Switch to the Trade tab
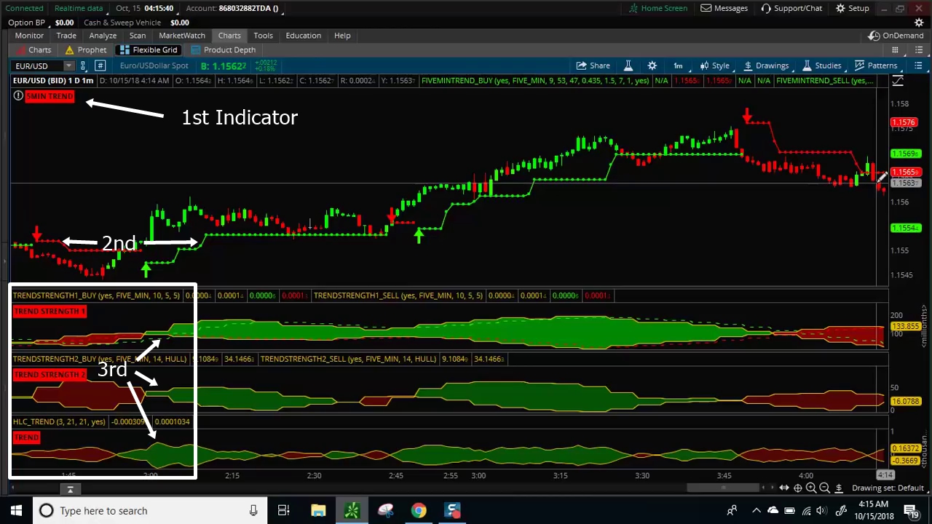This screenshot has width=932, height=524. (x=66, y=36)
